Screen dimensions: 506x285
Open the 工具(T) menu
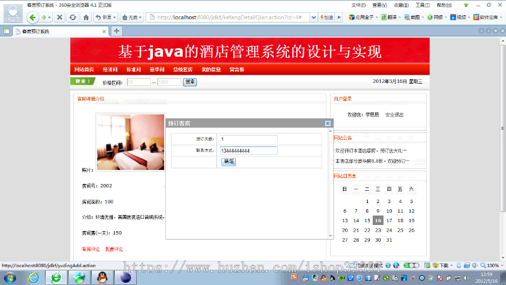tap(422, 5)
